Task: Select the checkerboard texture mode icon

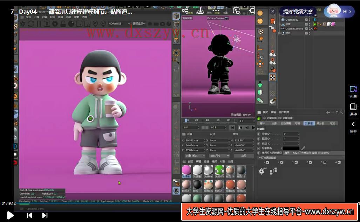Action: click(x=272, y=78)
